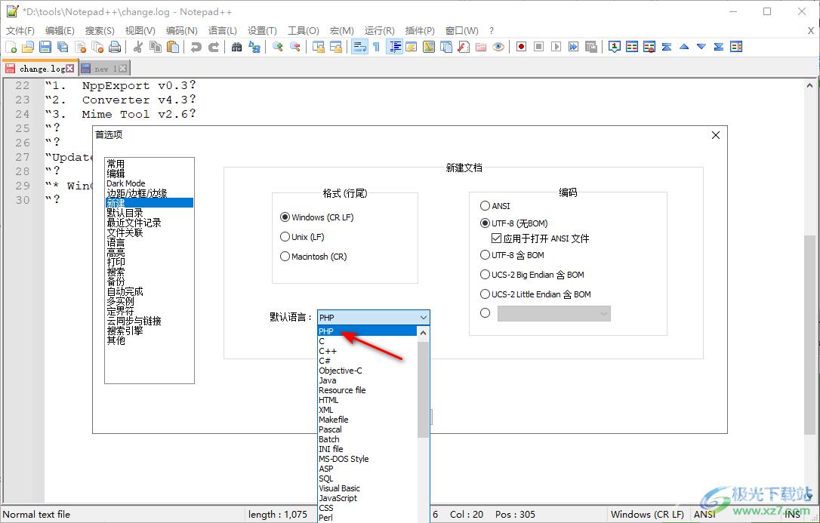Toggle indent guide toolbar icon
Image resolution: width=820 pixels, height=523 pixels.
pos(394,47)
